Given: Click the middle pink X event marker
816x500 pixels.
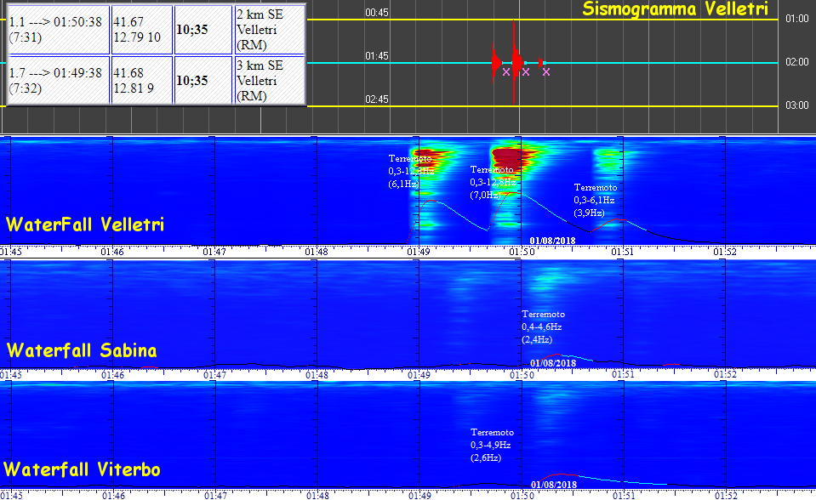Looking at the screenshot, I should pyautogui.click(x=526, y=71).
